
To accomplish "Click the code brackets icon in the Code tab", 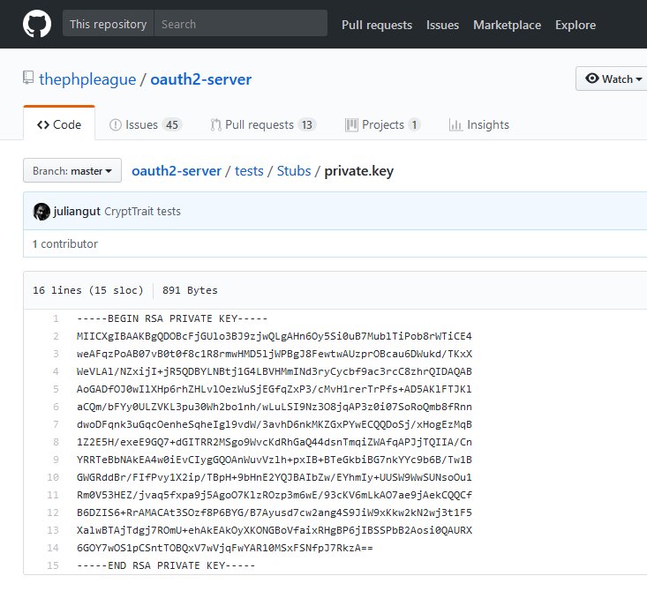I will (43, 124).
